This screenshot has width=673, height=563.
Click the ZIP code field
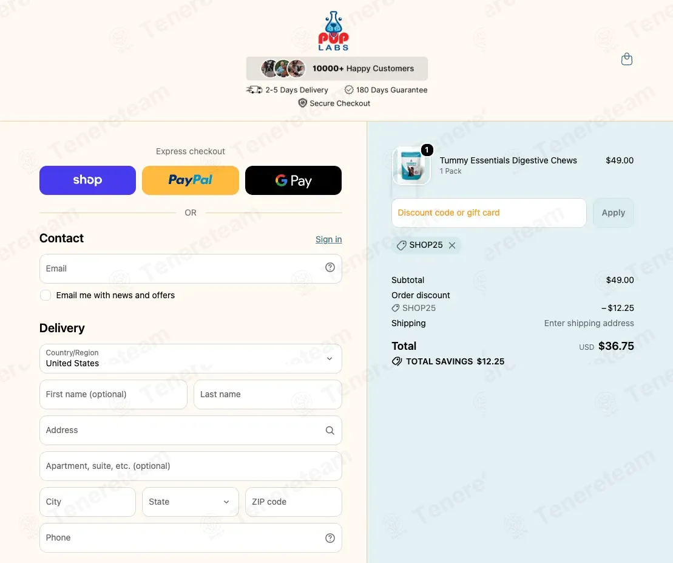pos(294,502)
